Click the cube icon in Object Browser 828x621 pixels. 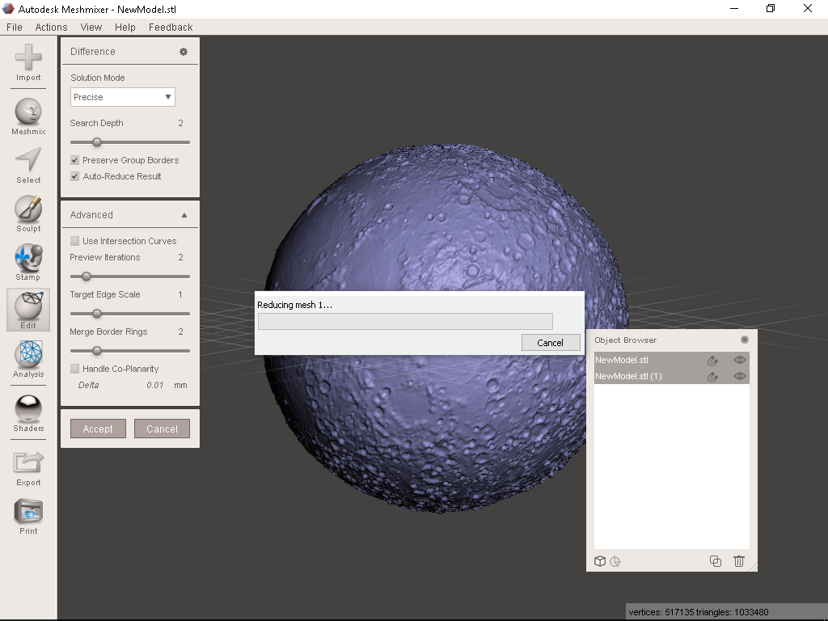(600, 561)
